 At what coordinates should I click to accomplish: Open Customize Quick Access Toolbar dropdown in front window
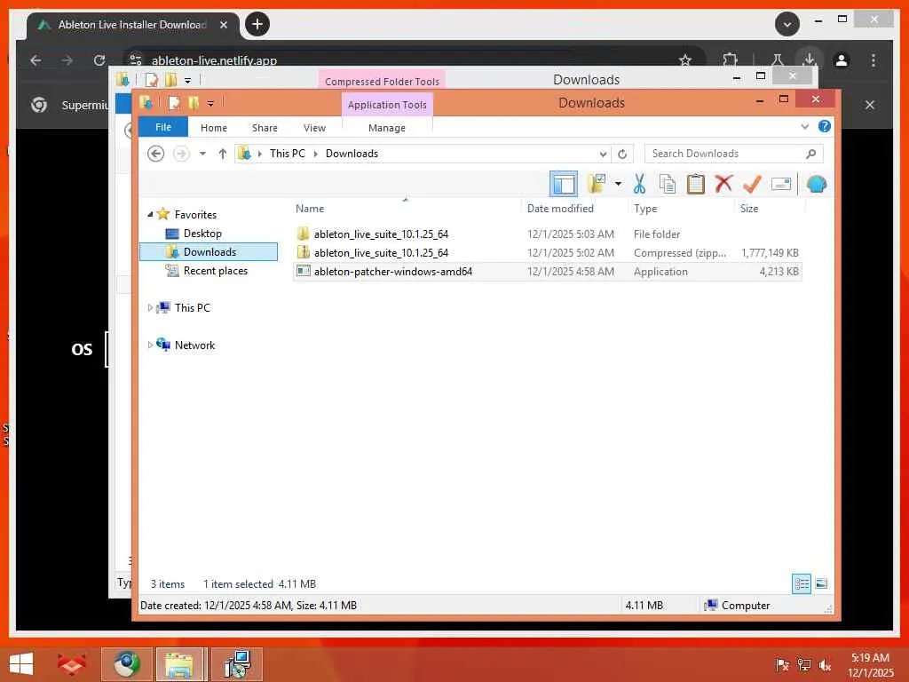[x=210, y=104]
